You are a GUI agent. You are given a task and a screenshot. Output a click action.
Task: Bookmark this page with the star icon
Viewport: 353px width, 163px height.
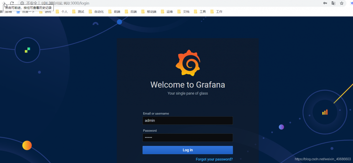(342, 3)
